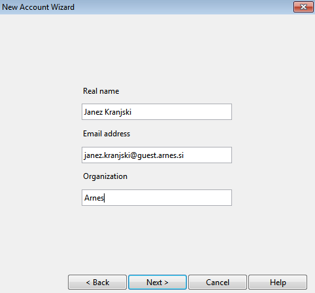Screen dimensions: 315x293
Task: Focus the Organization input field
Action: pos(157,198)
